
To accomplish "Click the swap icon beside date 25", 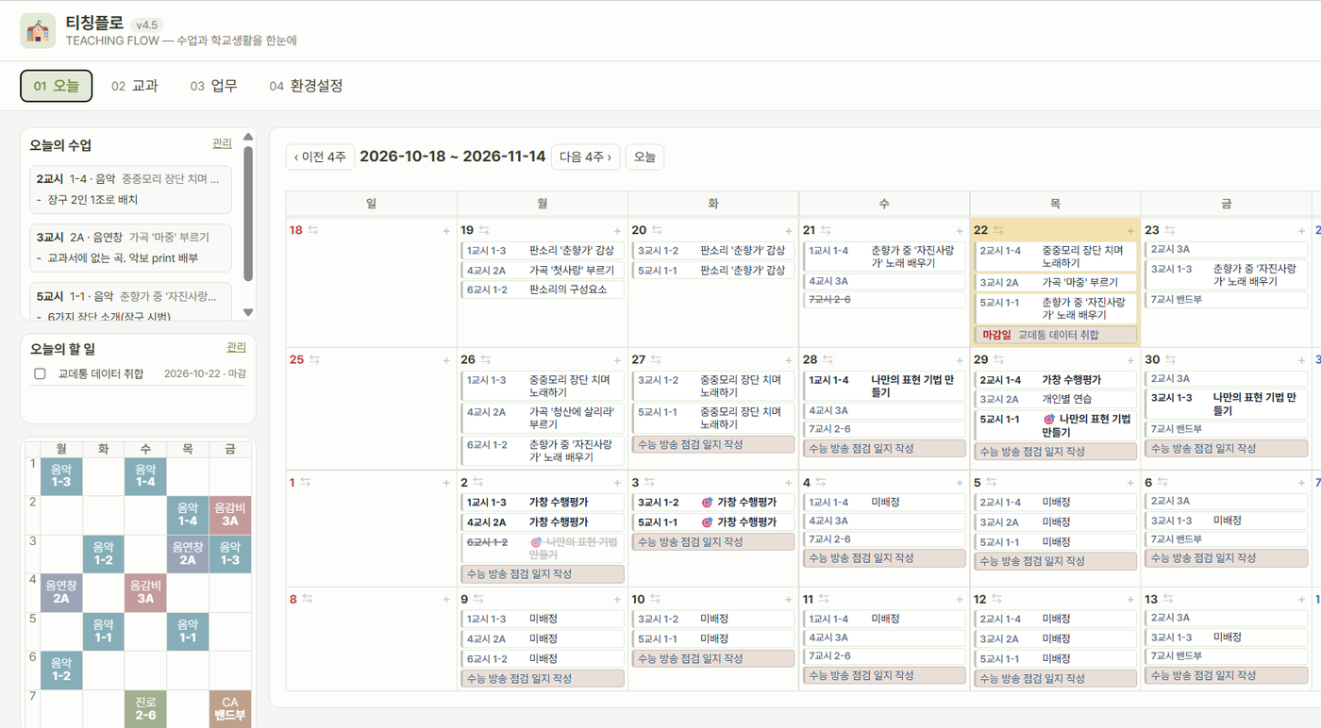I will pos(313,359).
